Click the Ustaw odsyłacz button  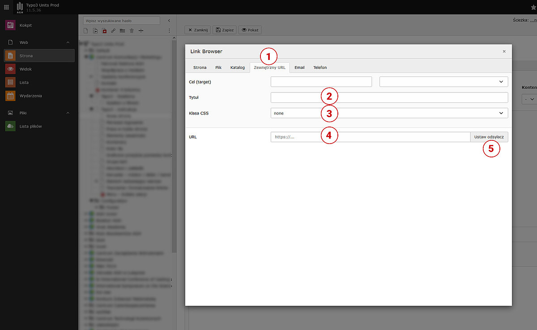click(x=489, y=137)
